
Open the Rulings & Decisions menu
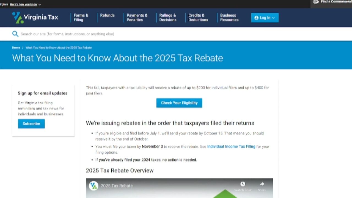(168, 18)
